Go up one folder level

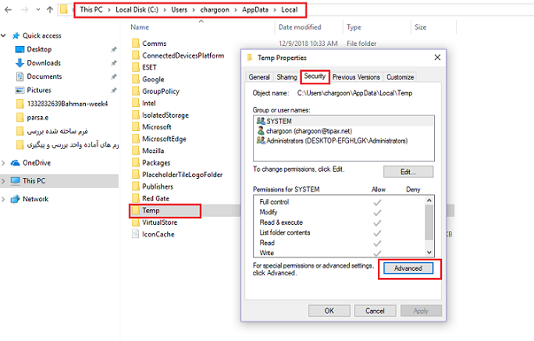(x=50, y=10)
